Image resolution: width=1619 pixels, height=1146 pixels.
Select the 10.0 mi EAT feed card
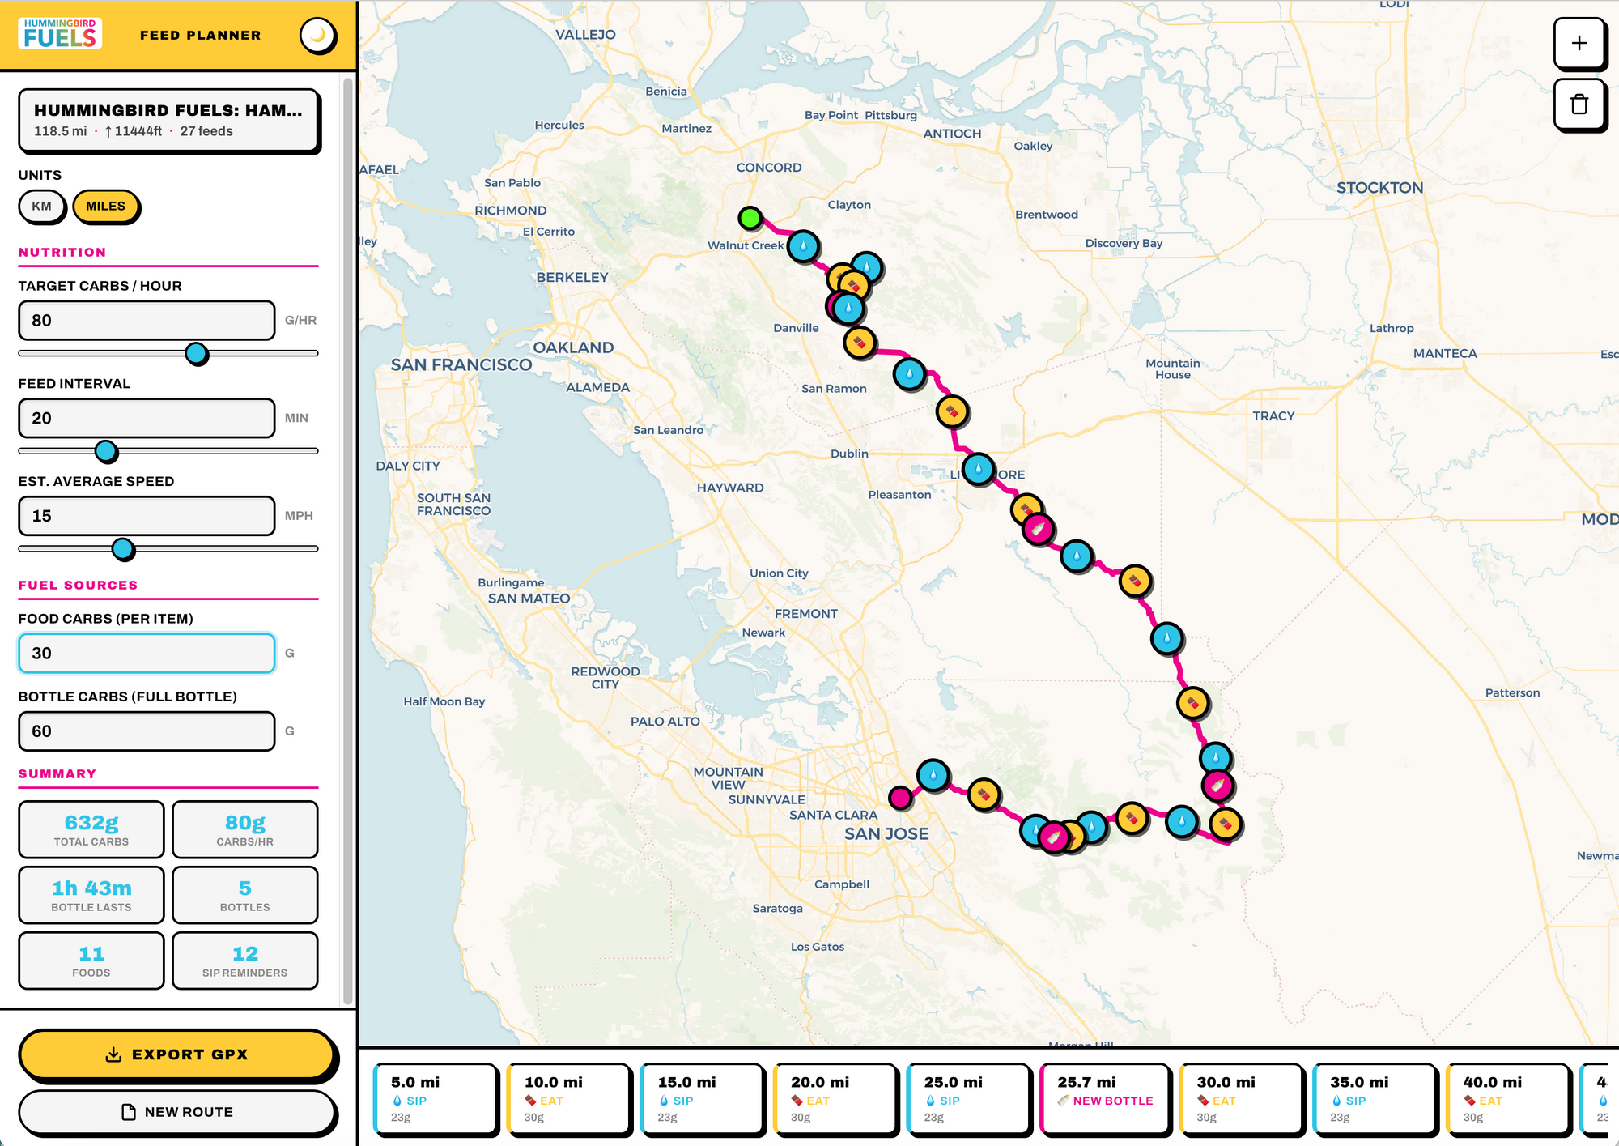[x=568, y=1099]
